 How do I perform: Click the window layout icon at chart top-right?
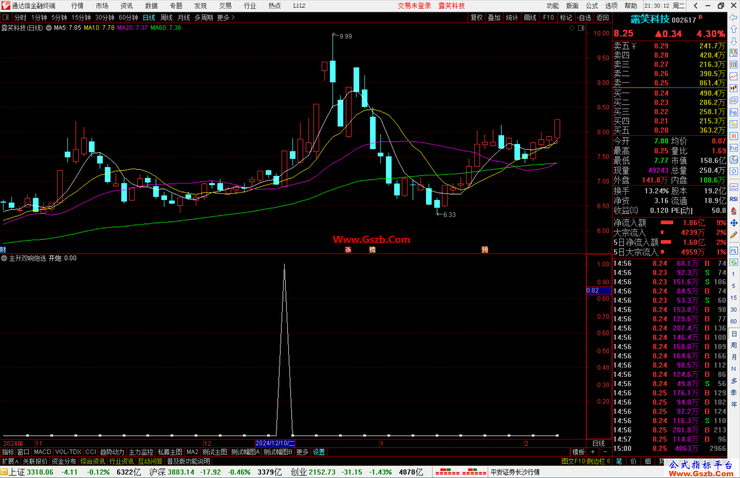tap(581, 28)
